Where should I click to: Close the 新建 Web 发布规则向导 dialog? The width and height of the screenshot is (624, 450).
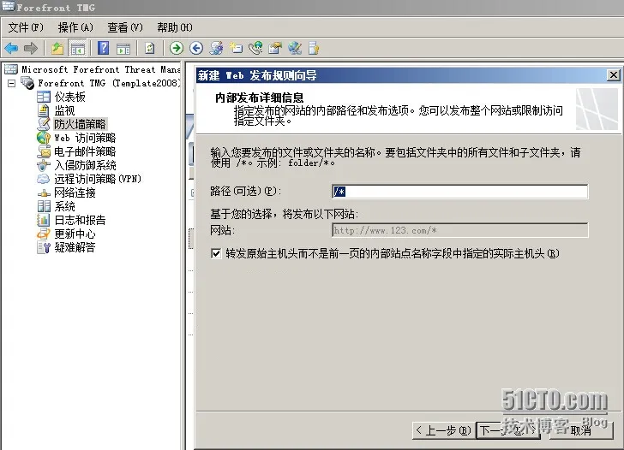point(613,75)
